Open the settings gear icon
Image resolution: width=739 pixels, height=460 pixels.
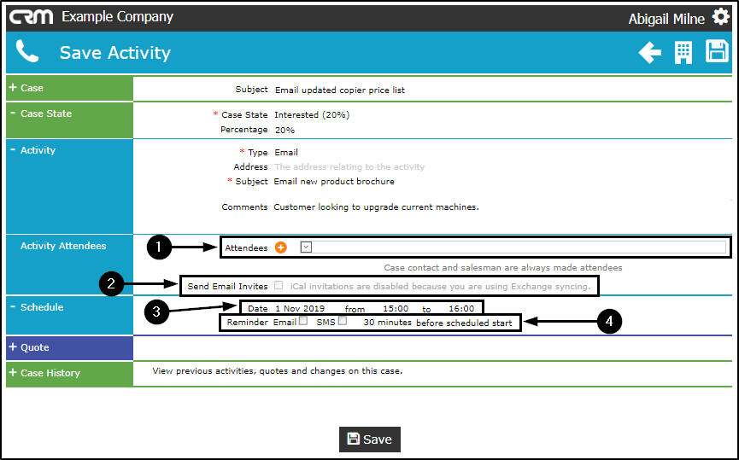(x=720, y=17)
